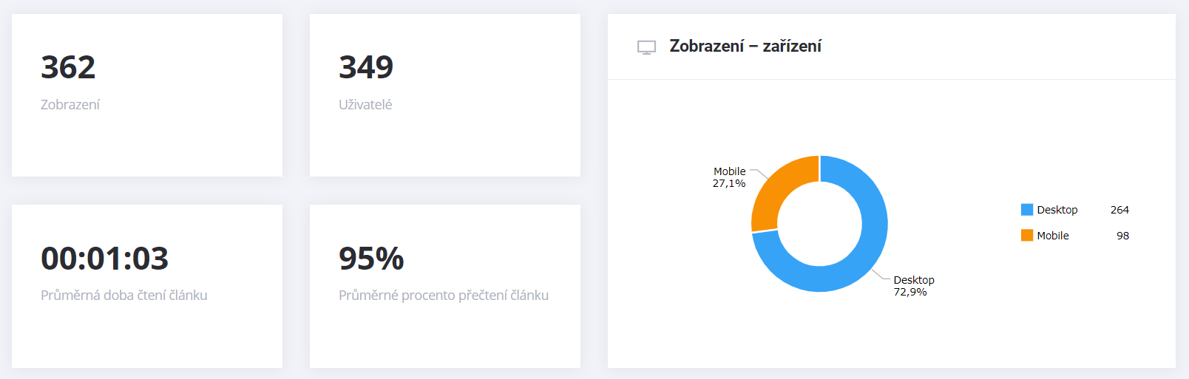Screen dimensions: 1189x379
Task: Click the Desktop legend label
Action: tap(1057, 210)
